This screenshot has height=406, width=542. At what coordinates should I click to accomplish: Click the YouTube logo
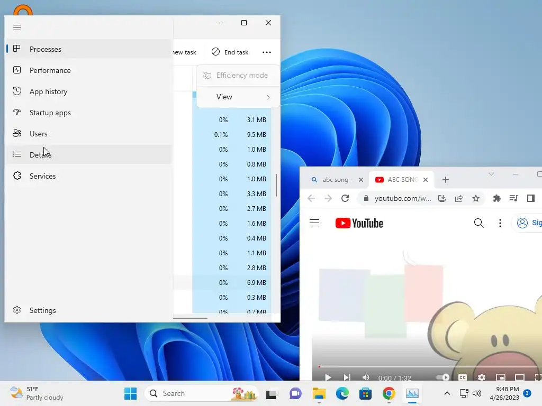tap(359, 224)
